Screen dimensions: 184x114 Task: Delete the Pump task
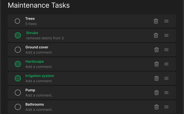(156, 93)
